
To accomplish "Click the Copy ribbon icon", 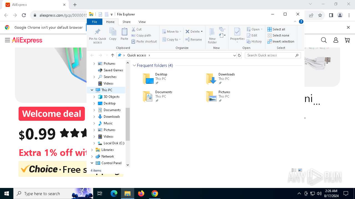I will click(113, 34).
